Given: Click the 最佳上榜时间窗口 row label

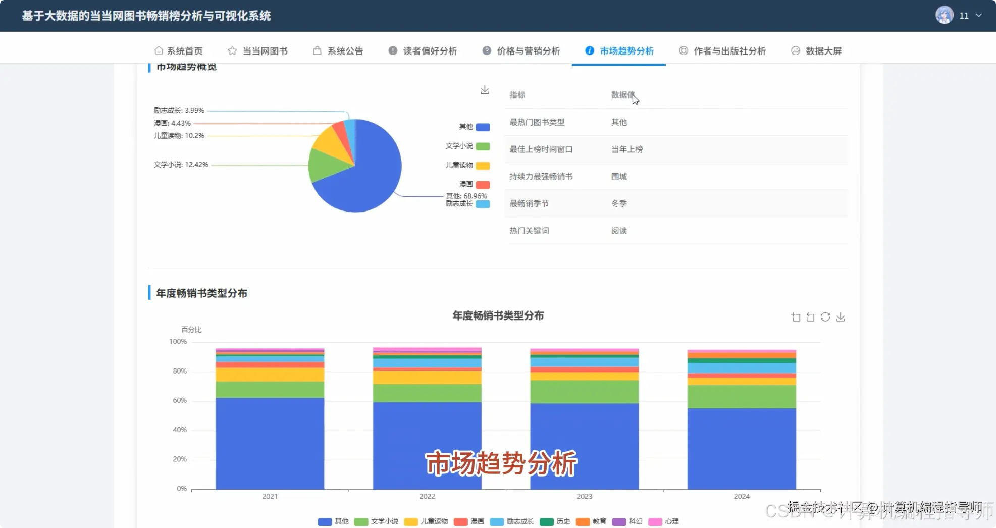Looking at the screenshot, I should pyautogui.click(x=541, y=149).
